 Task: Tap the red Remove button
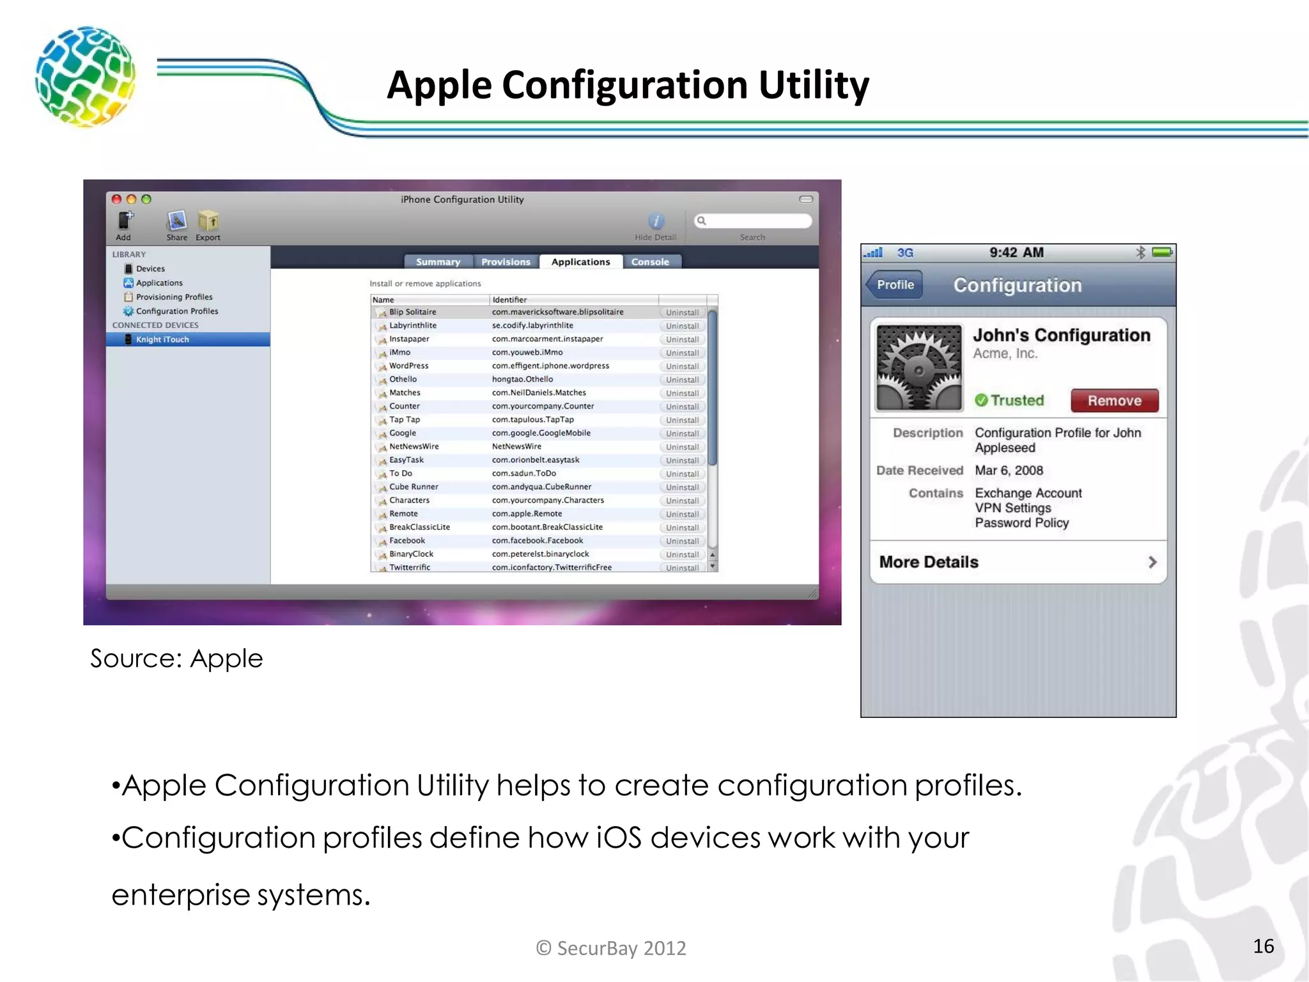(x=1115, y=401)
